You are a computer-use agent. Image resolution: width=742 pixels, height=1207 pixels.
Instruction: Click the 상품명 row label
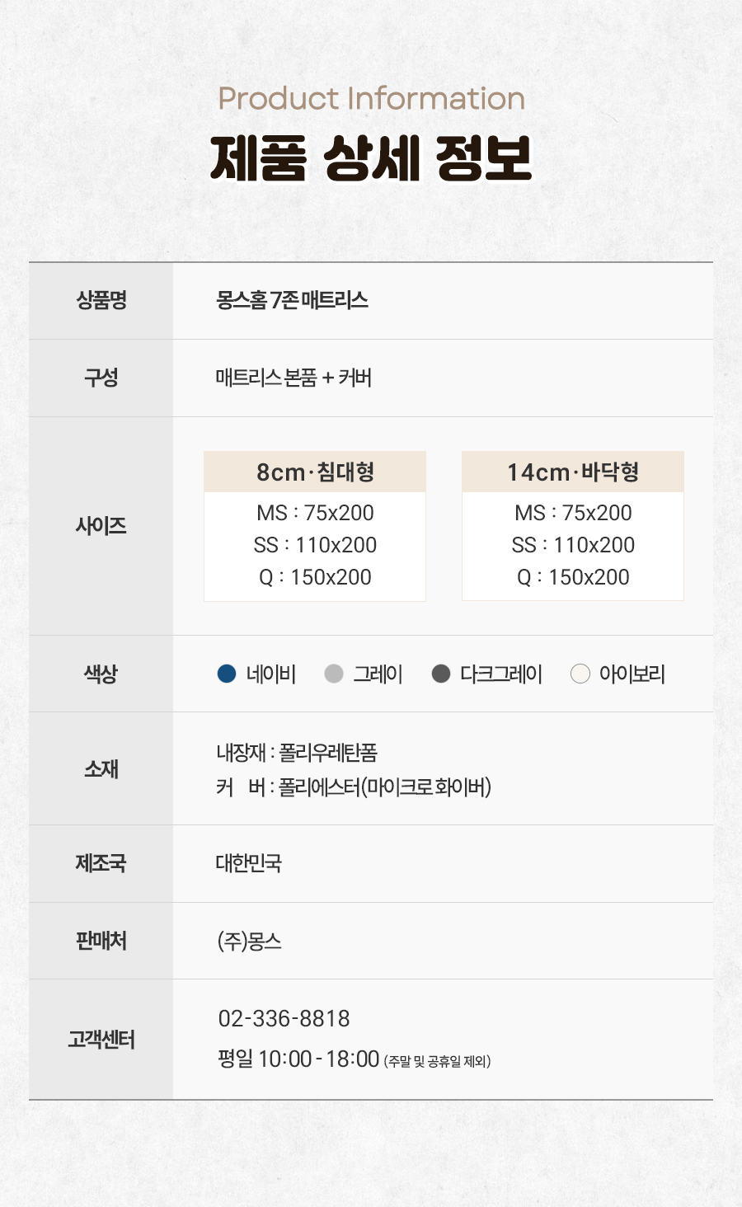101,300
